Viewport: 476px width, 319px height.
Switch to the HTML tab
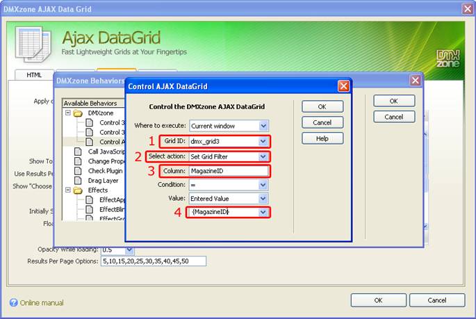34,75
